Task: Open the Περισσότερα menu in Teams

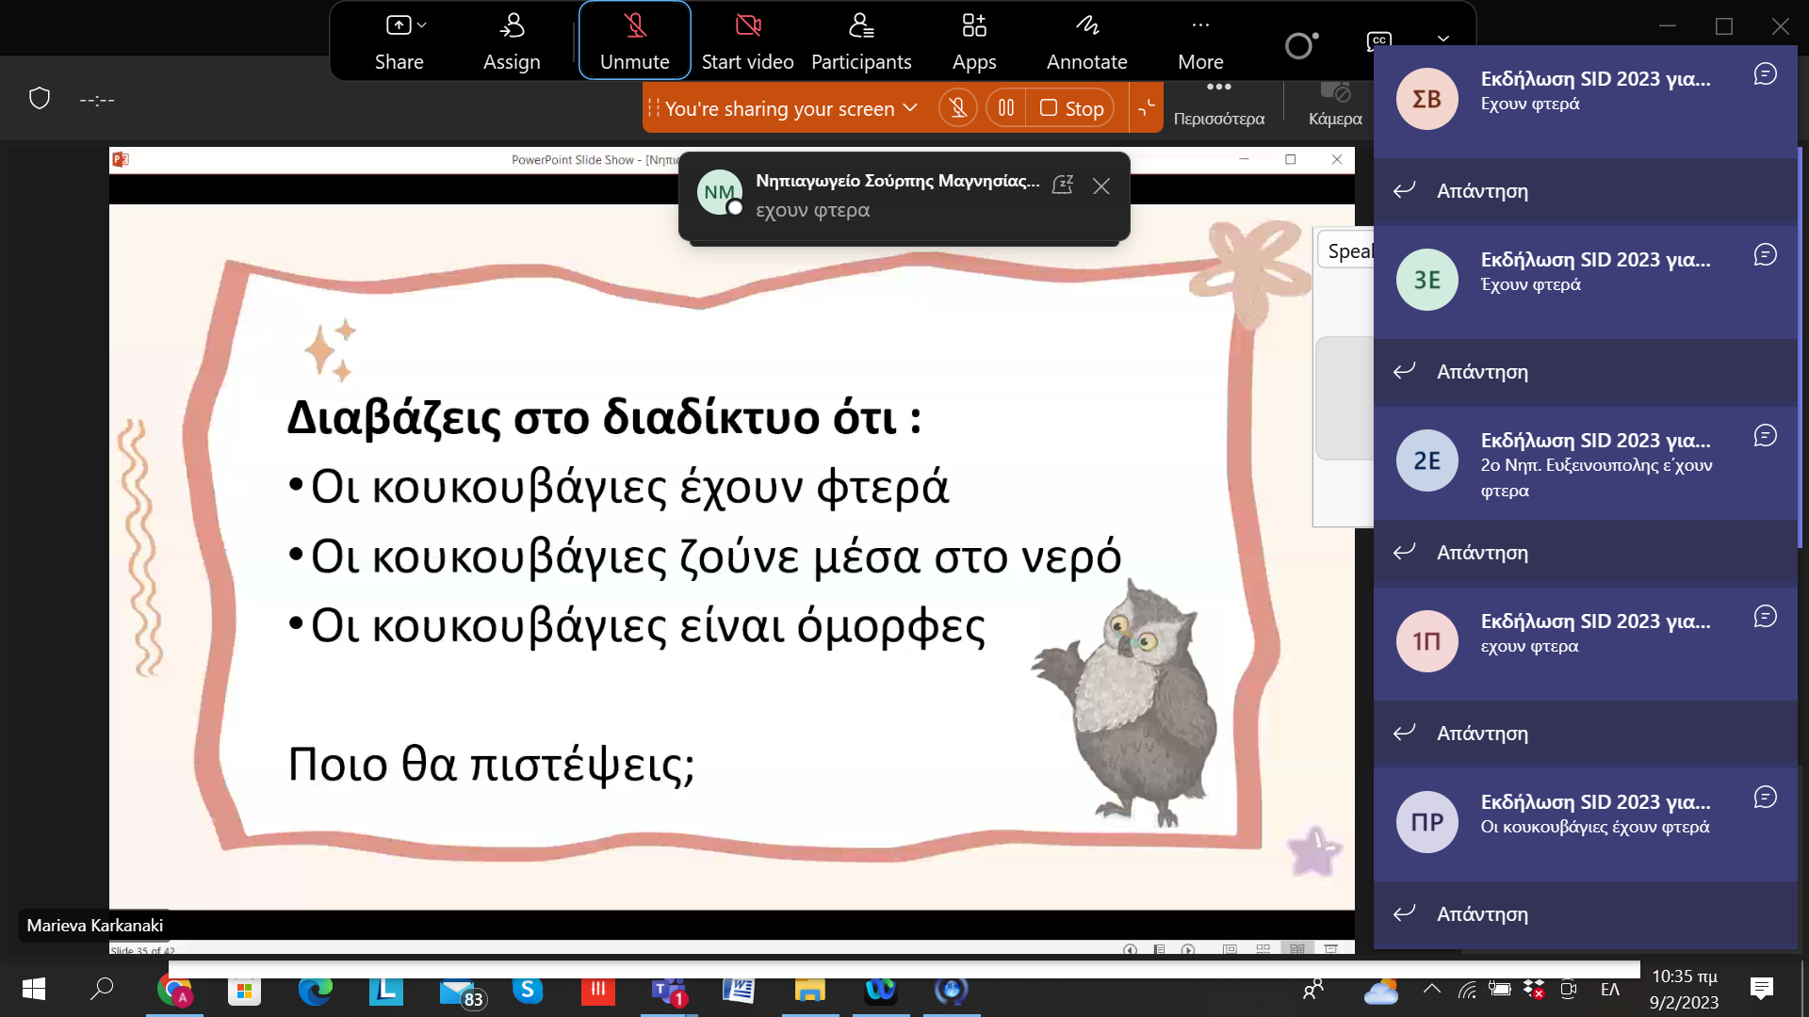Action: (1218, 102)
